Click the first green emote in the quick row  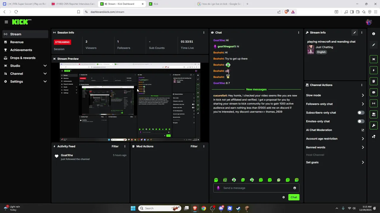pos(216,180)
